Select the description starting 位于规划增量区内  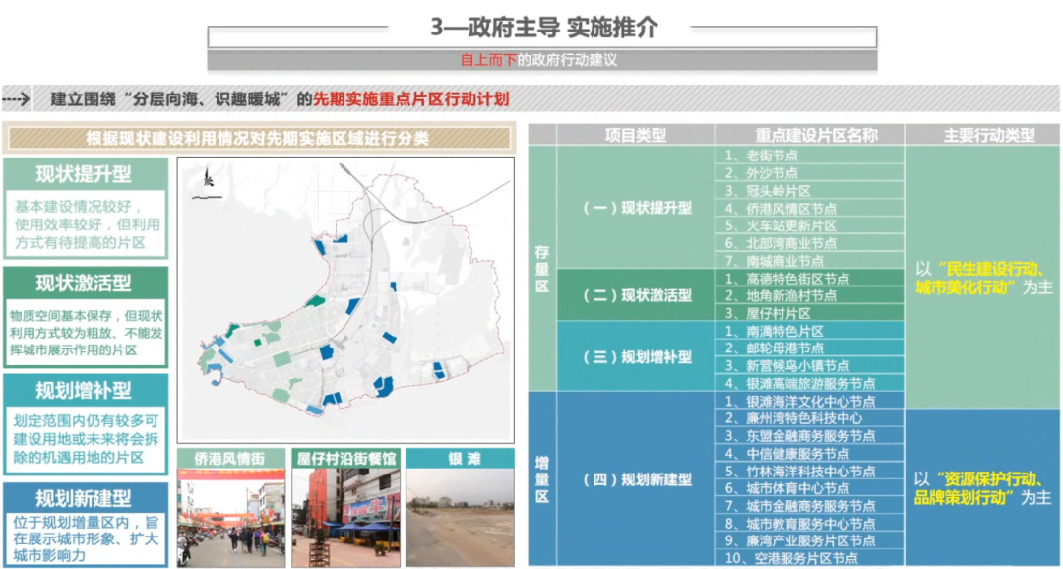pos(86,539)
